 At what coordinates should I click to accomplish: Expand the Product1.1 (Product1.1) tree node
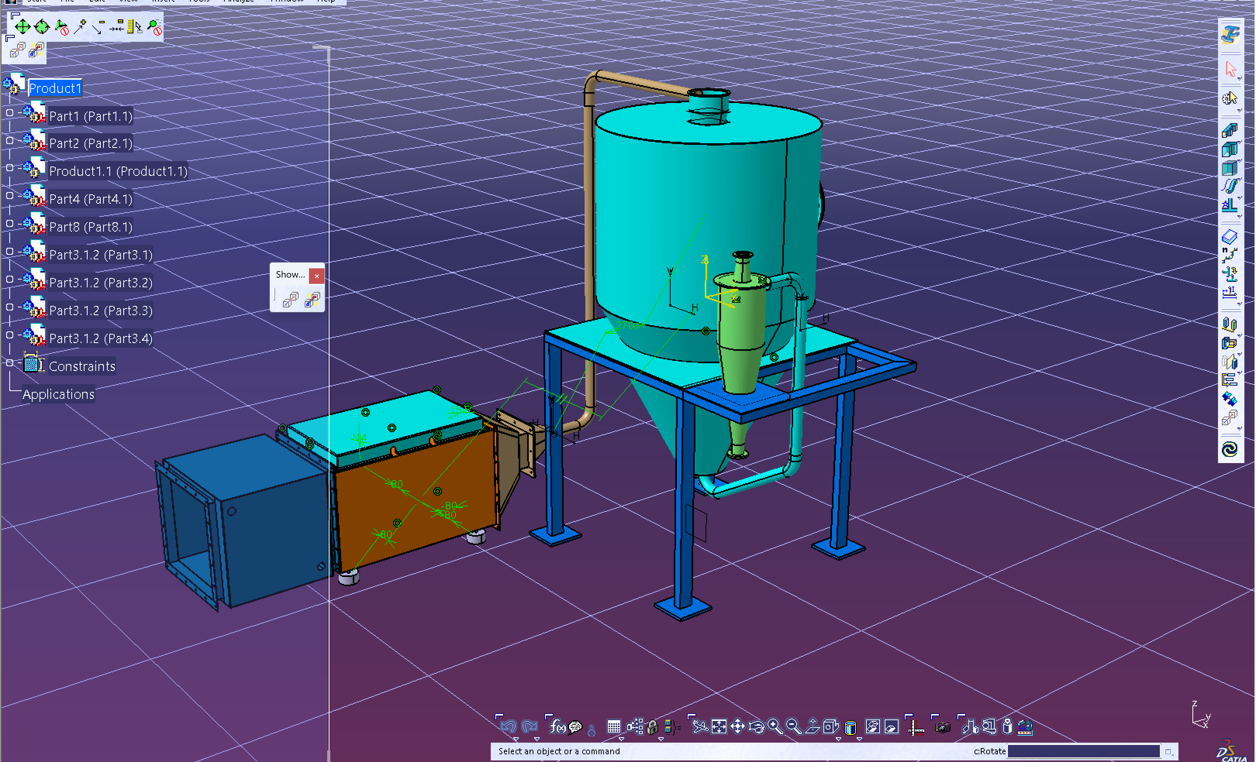point(10,168)
